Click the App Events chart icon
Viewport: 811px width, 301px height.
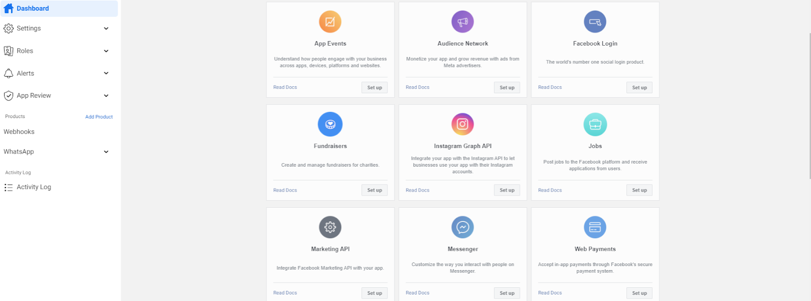(x=330, y=22)
